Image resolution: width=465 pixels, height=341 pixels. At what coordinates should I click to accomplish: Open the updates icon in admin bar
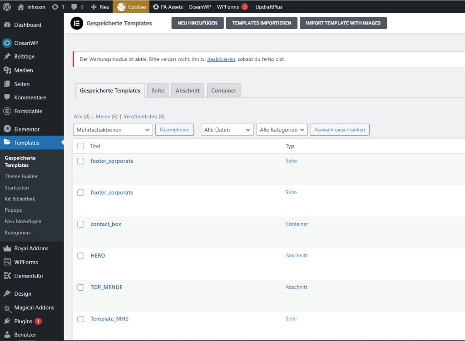click(55, 7)
